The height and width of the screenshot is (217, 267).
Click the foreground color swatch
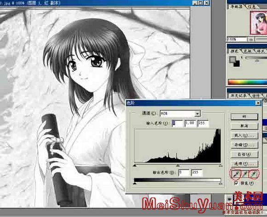[232, 59]
